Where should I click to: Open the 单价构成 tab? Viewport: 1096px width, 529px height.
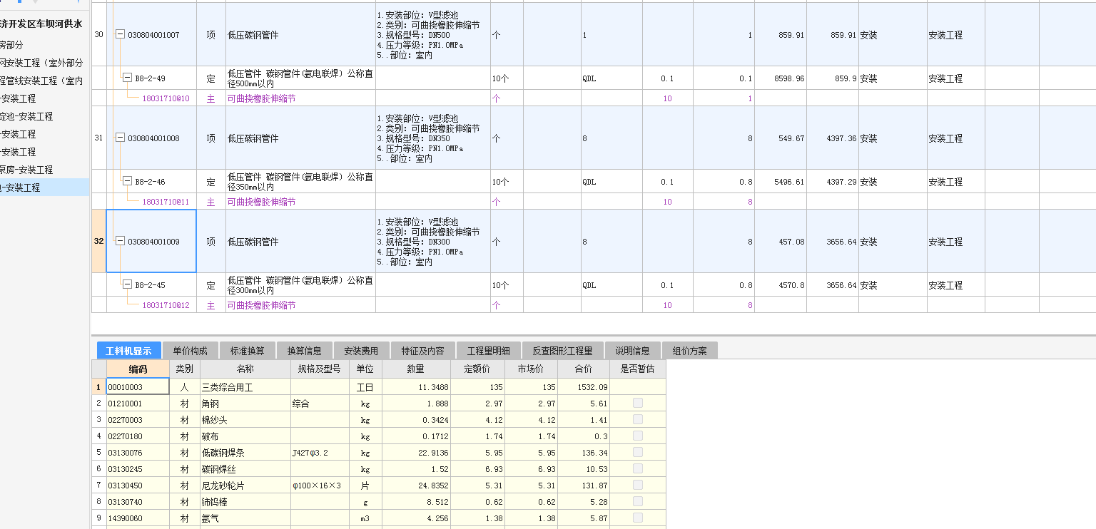tap(190, 351)
